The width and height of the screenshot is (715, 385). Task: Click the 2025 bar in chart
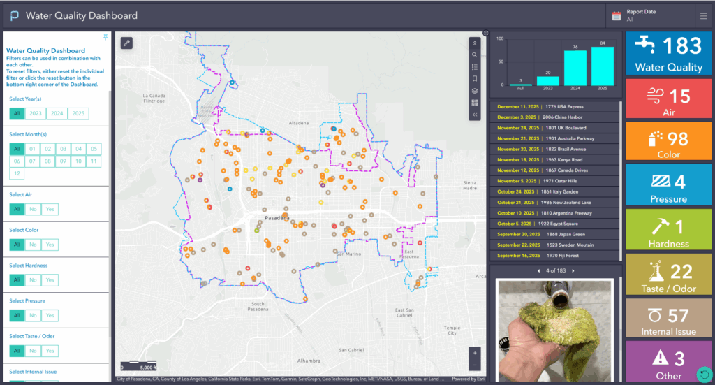click(603, 66)
